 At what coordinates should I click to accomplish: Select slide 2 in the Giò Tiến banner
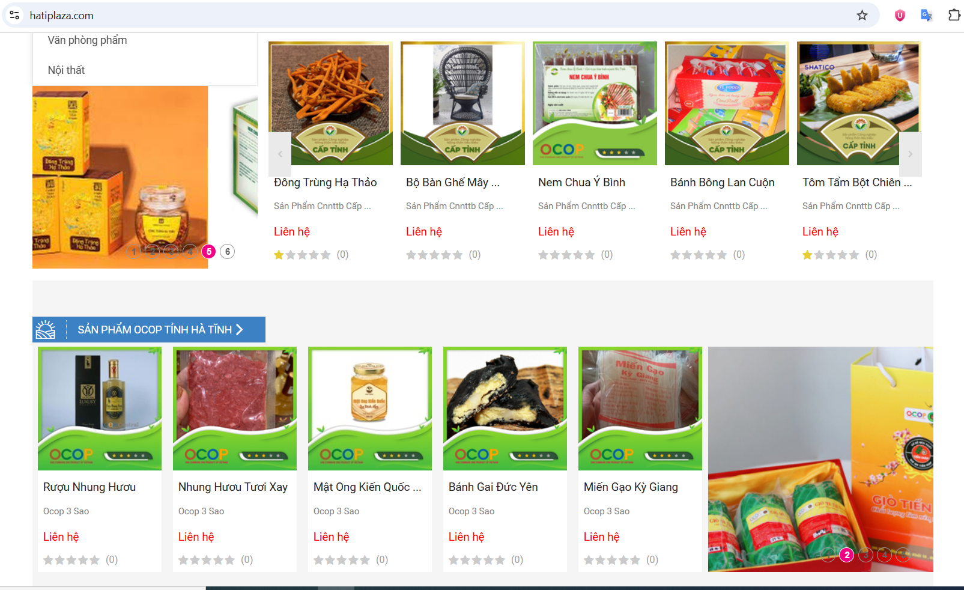coord(847,555)
